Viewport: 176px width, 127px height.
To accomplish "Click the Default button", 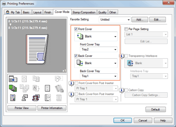I will [156, 109].
